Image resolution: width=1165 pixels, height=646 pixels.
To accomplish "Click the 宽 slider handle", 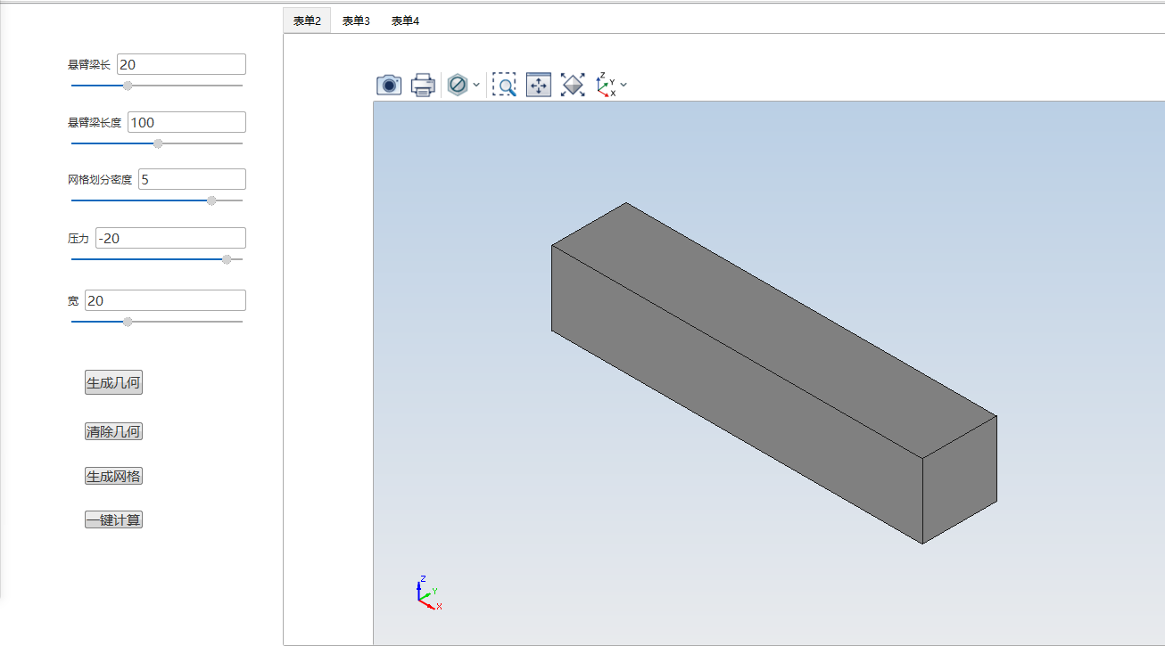I will click(x=128, y=322).
